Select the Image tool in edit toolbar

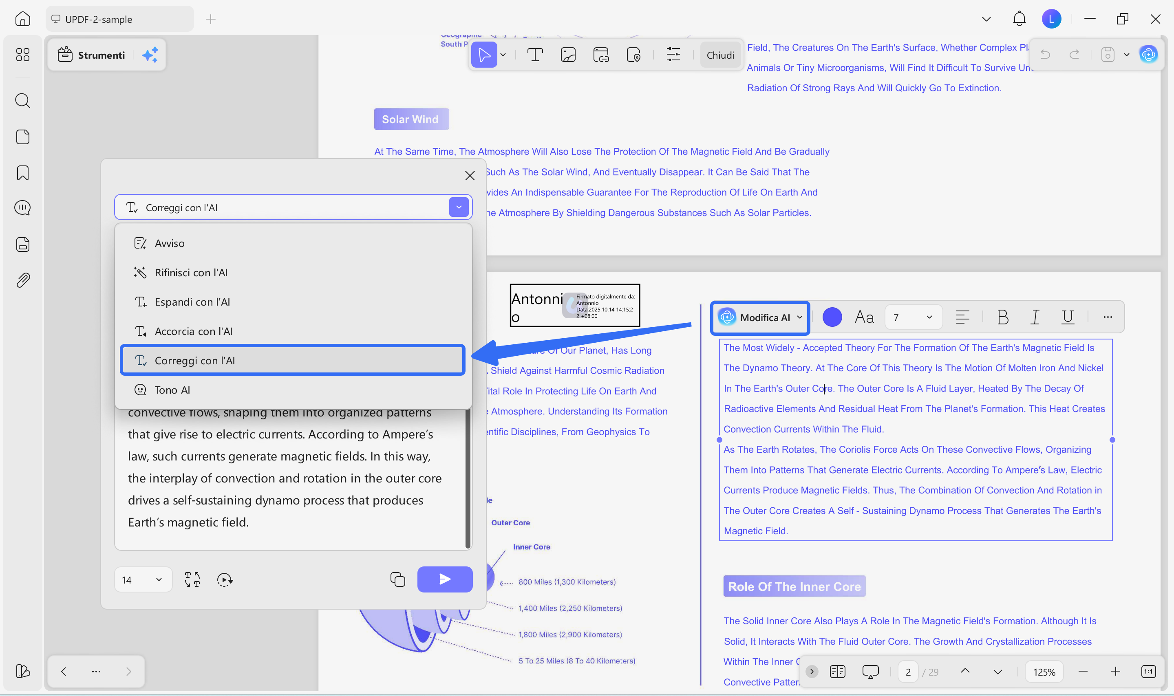(x=568, y=55)
